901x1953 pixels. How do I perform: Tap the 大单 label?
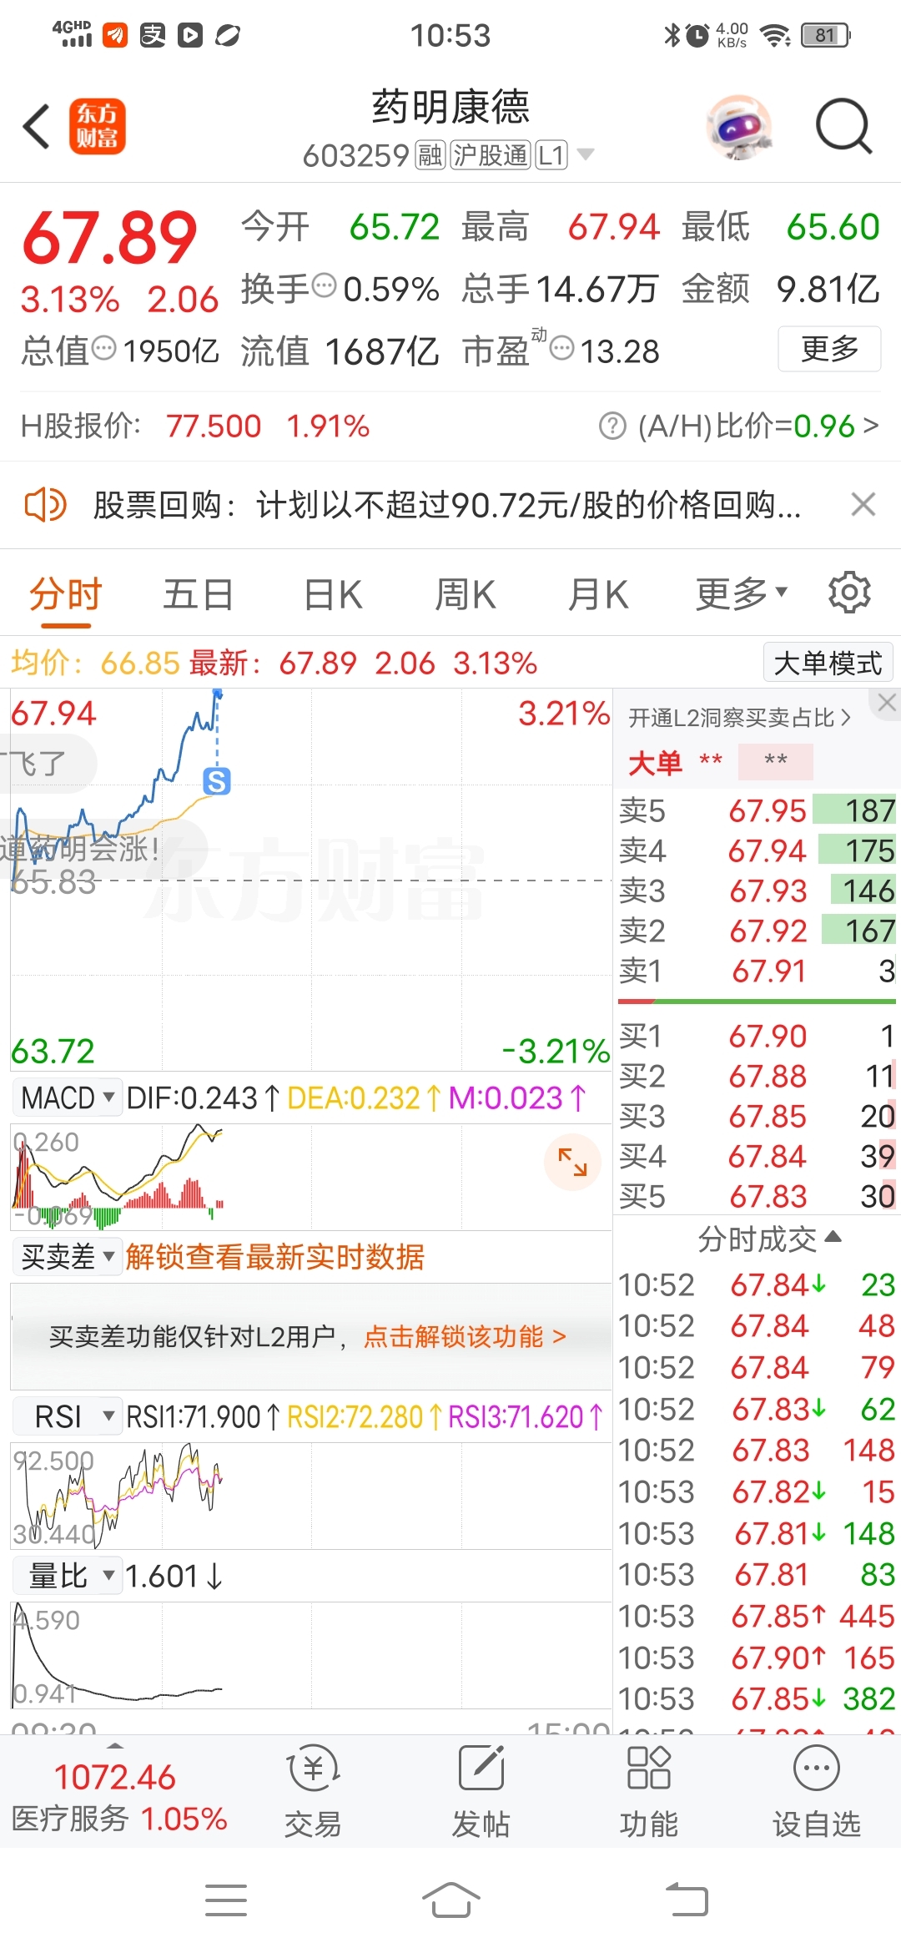click(655, 763)
